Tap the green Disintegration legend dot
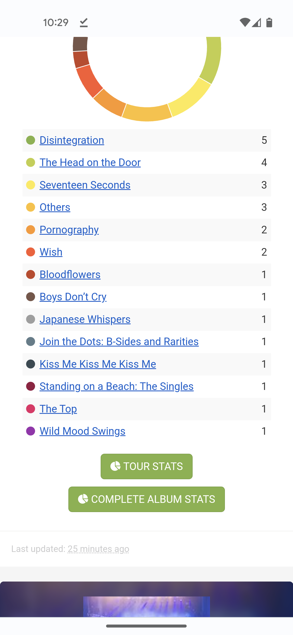 coord(31,140)
